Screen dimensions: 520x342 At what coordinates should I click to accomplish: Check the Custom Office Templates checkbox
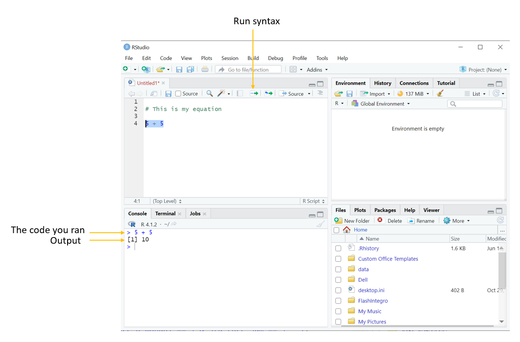click(x=338, y=259)
